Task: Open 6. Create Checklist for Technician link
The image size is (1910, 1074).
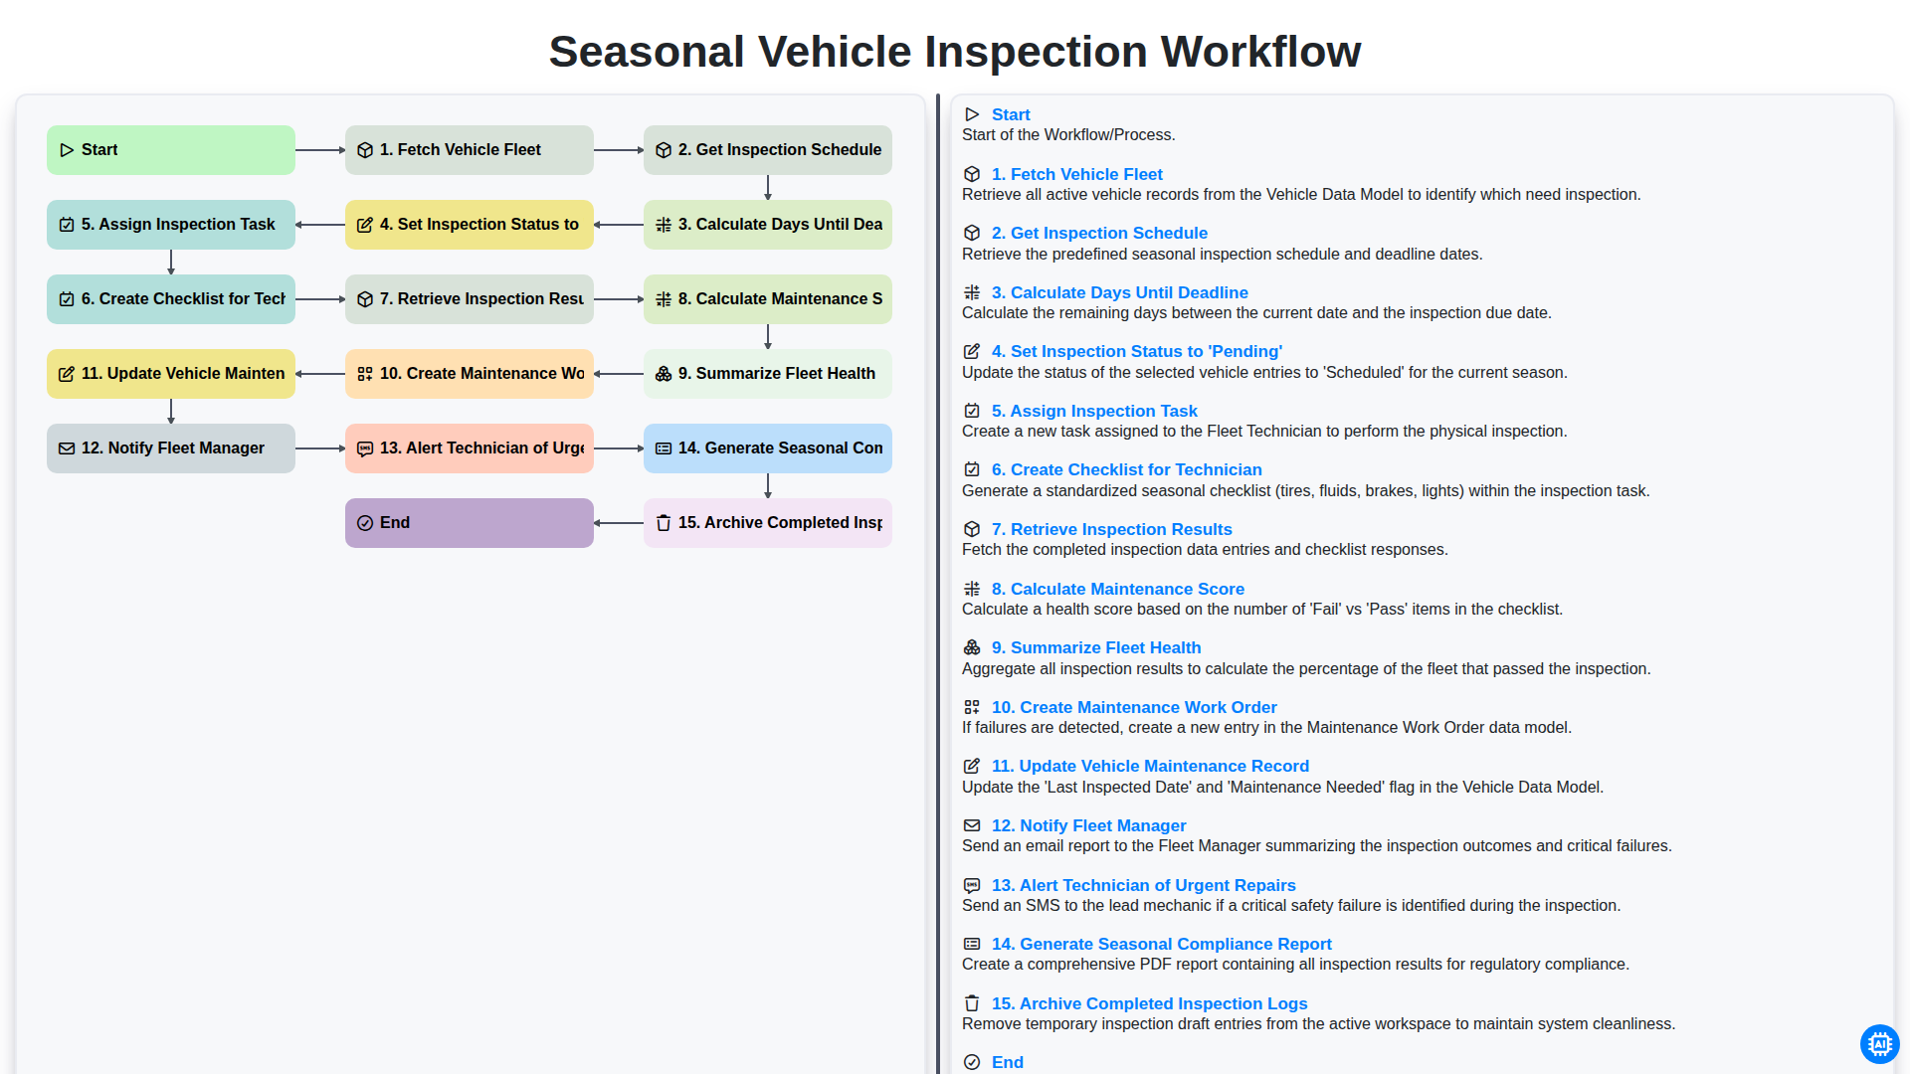Action: (x=1126, y=469)
